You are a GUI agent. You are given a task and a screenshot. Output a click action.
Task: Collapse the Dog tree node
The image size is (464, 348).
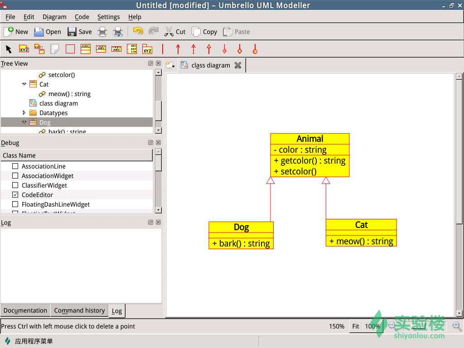point(24,122)
